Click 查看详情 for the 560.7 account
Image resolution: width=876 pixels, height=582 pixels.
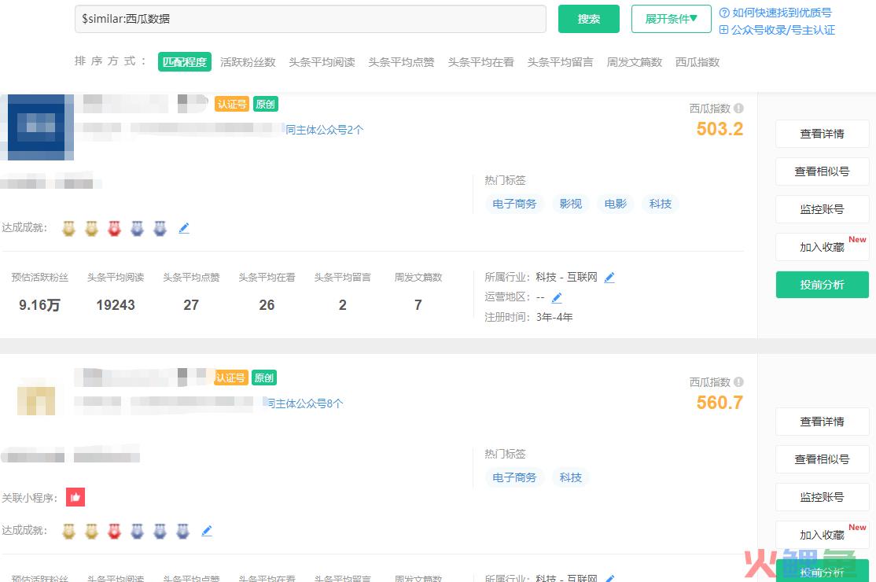click(x=822, y=422)
